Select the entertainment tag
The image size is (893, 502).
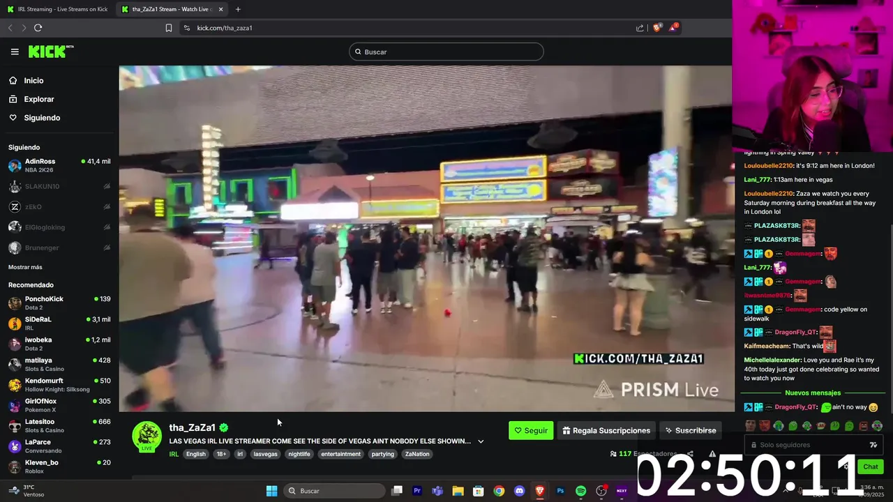tap(341, 454)
